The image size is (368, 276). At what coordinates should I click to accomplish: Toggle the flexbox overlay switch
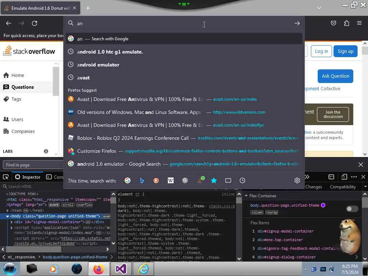point(352,209)
